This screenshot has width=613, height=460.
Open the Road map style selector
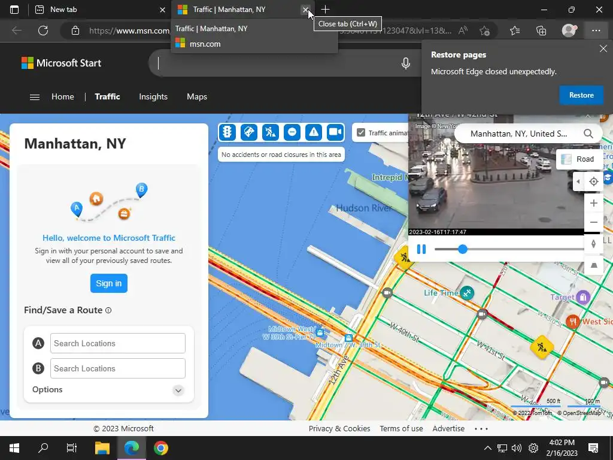(578, 159)
